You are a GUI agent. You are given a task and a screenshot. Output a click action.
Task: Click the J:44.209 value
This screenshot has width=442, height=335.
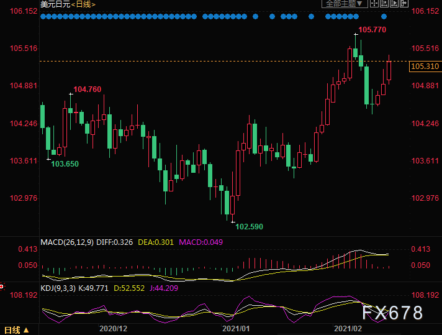coord(164,288)
